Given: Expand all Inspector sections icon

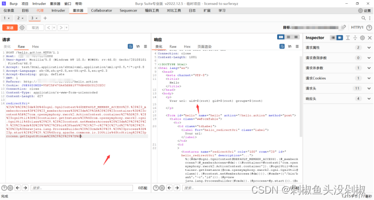Looking at the screenshot, I should [x=348, y=38].
